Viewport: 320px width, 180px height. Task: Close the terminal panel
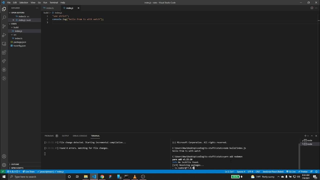tap(316, 136)
